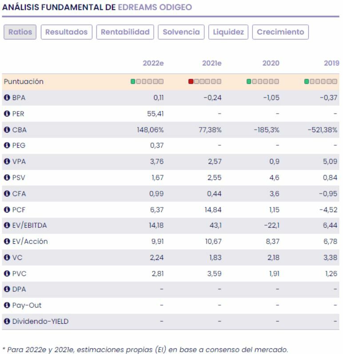This screenshot has height=354, width=343.
Task: Switch to the Resultados tab
Action: coord(67,32)
